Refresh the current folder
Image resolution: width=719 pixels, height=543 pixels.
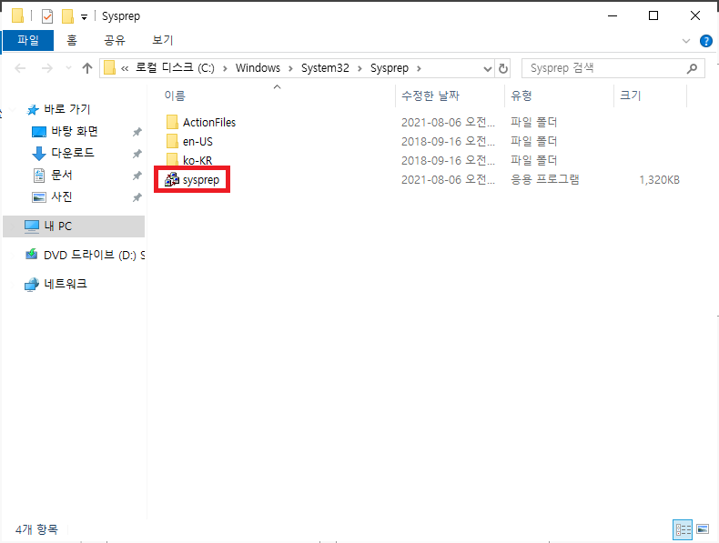click(503, 69)
